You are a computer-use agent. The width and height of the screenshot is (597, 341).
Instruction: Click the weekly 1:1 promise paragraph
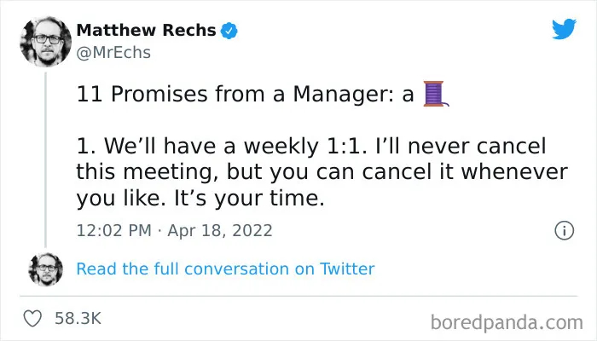click(x=322, y=172)
